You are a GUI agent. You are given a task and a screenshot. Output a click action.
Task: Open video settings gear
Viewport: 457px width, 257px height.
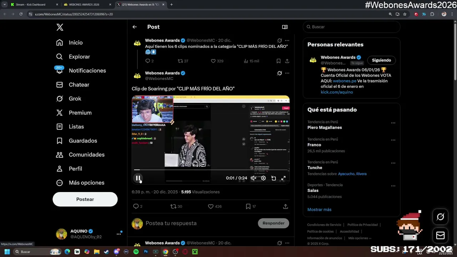tap(263, 178)
